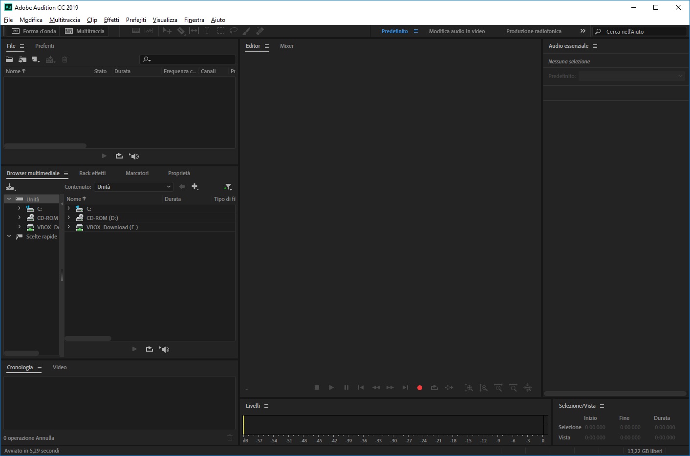The image size is (690, 456).
Task: Toggle loop playback icon in Media Browser
Action: coord(150,349)
